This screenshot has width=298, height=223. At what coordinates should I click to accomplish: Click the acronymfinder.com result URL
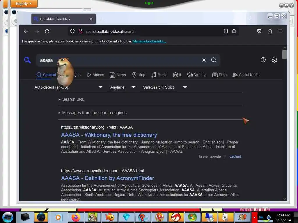[102, 171]
